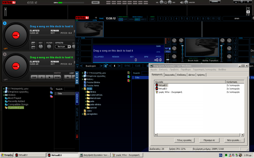Select sample slot 12 button

(x=219, y=19)
